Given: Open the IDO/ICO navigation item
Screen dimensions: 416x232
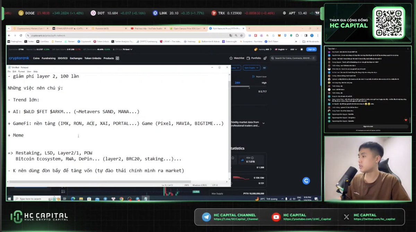Looking at the screenshot, I should 63,58.
